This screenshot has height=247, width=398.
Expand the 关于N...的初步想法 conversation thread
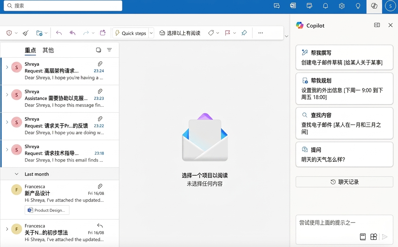[7, 229]
